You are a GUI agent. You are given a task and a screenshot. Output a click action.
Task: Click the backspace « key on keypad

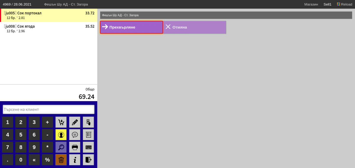point(34,160)
